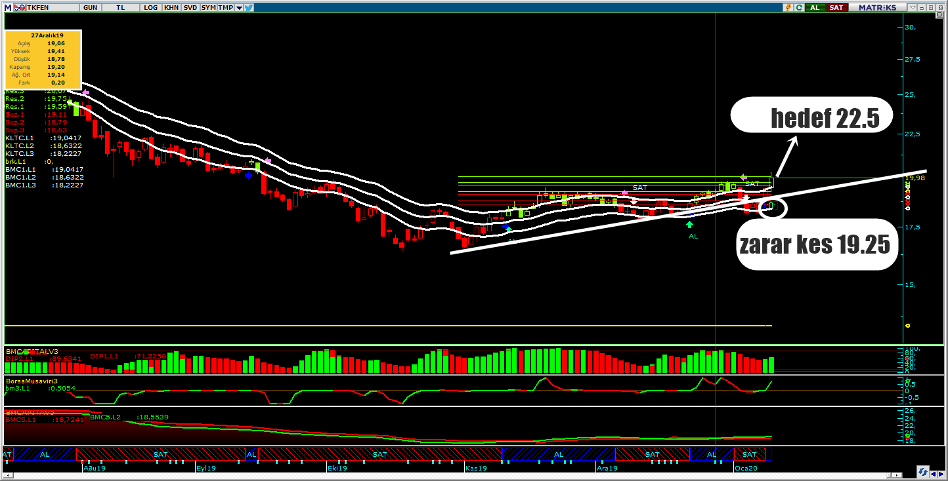Open the TL currency selector
Image resolution: width=948 pixels, height=481 pixels.
[x=121, y=7]
